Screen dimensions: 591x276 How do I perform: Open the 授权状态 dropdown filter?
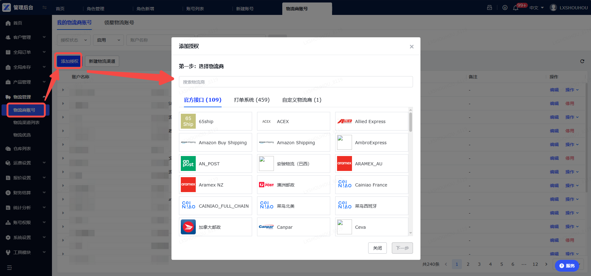coord(74,40)
